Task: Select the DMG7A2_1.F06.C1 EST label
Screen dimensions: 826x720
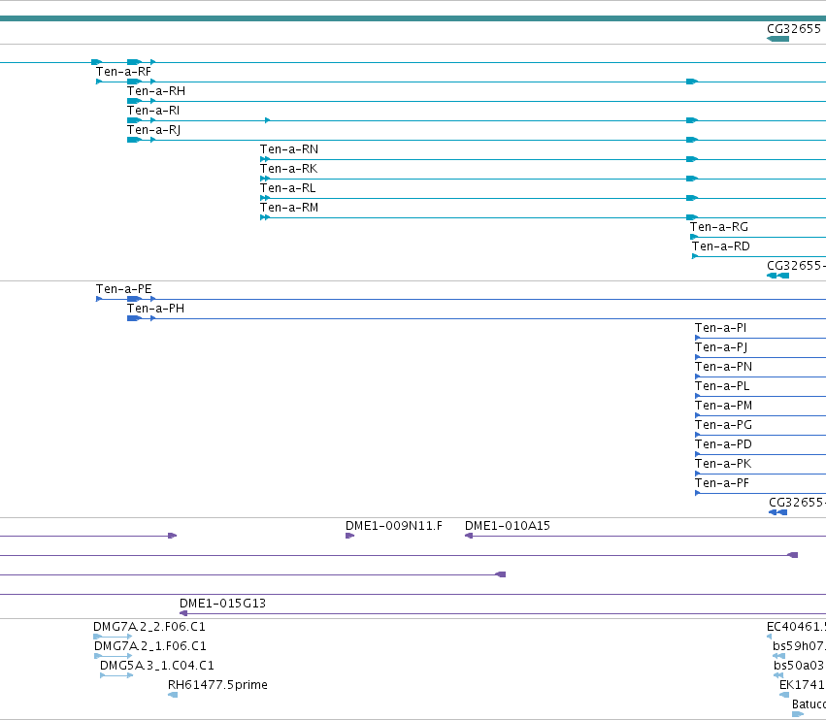Action: coord(150,646)
